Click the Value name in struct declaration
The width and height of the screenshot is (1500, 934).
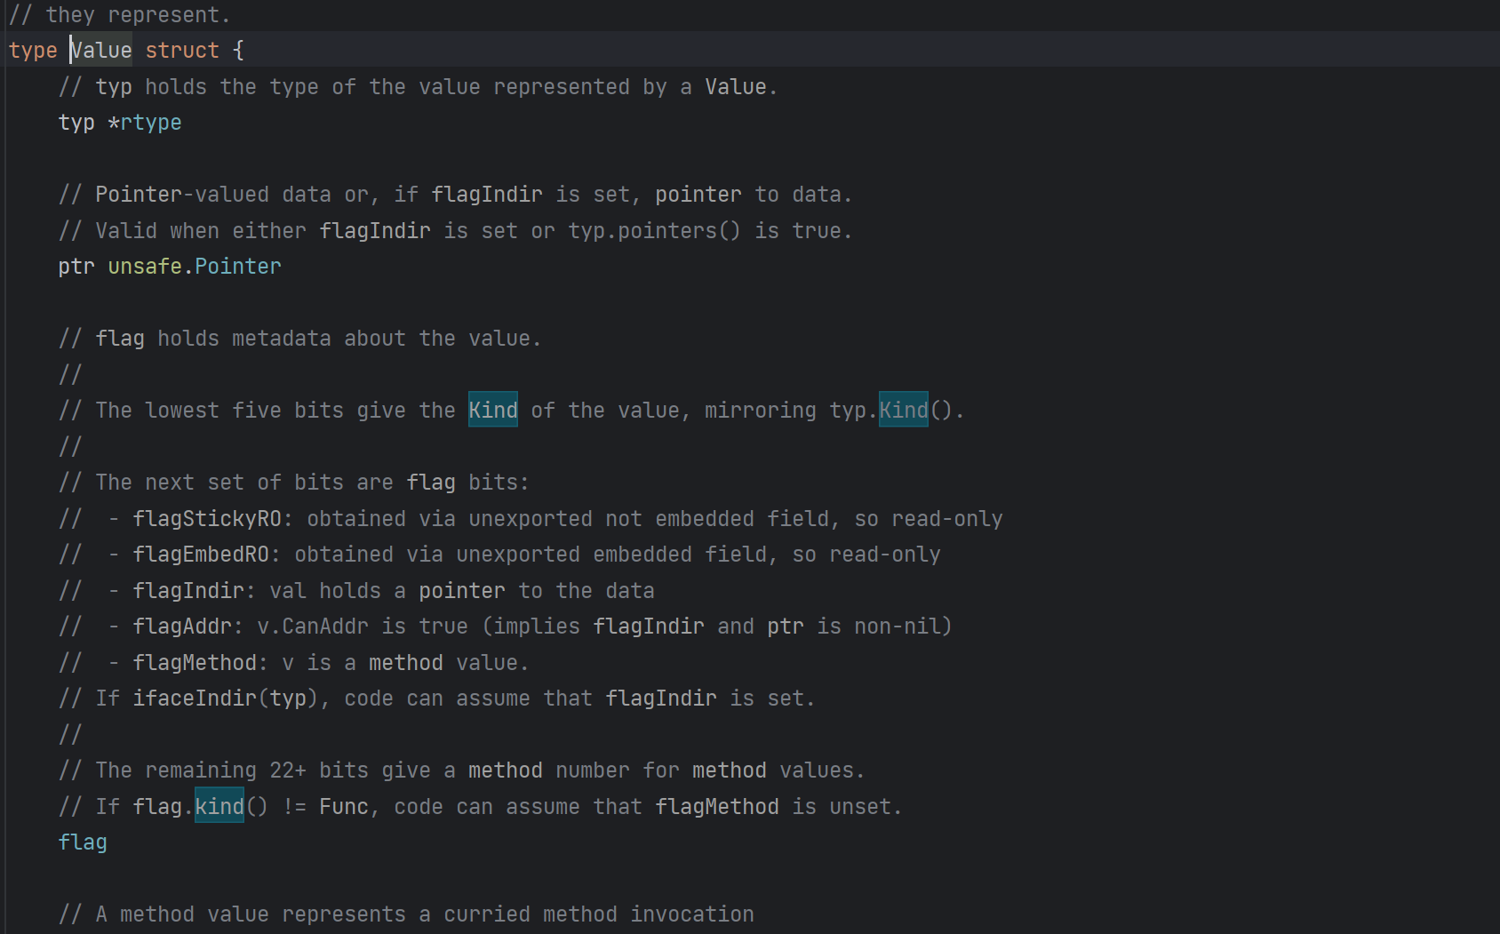tap(100, 51)
